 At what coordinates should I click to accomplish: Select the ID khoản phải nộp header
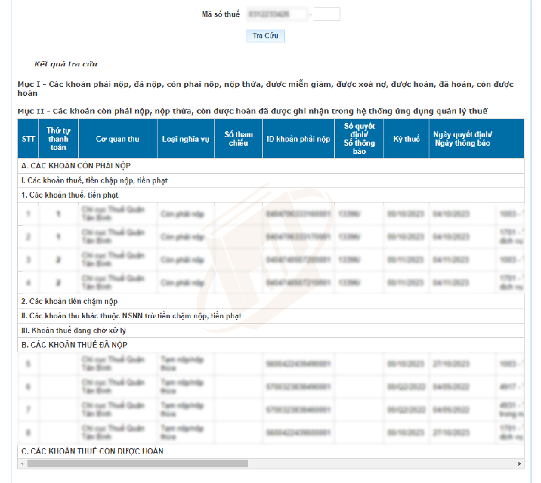298,139
